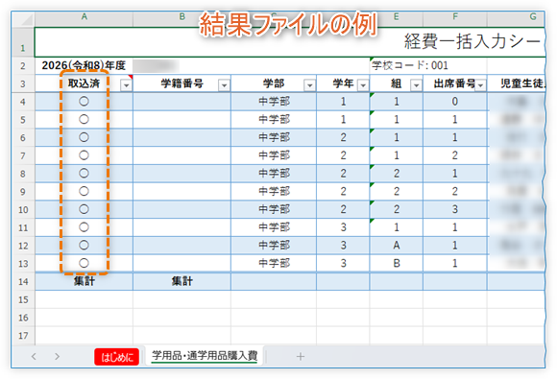Click the 組 cell showing B

(x=396, y=264)
